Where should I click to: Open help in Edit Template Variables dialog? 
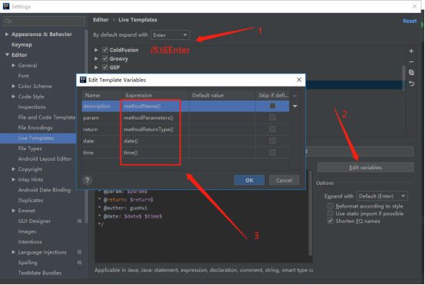tap(87, 180)
